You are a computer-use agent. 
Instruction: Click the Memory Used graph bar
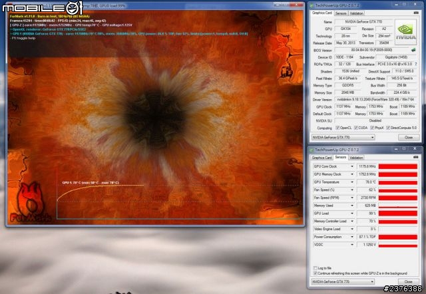[x=398, y=206]
